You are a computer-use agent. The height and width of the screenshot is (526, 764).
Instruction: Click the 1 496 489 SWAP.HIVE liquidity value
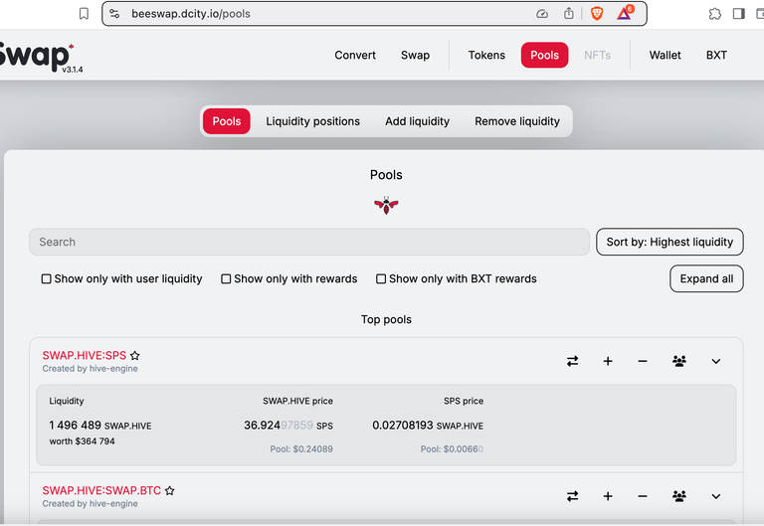pyautogui.click(x=100, y=426)
